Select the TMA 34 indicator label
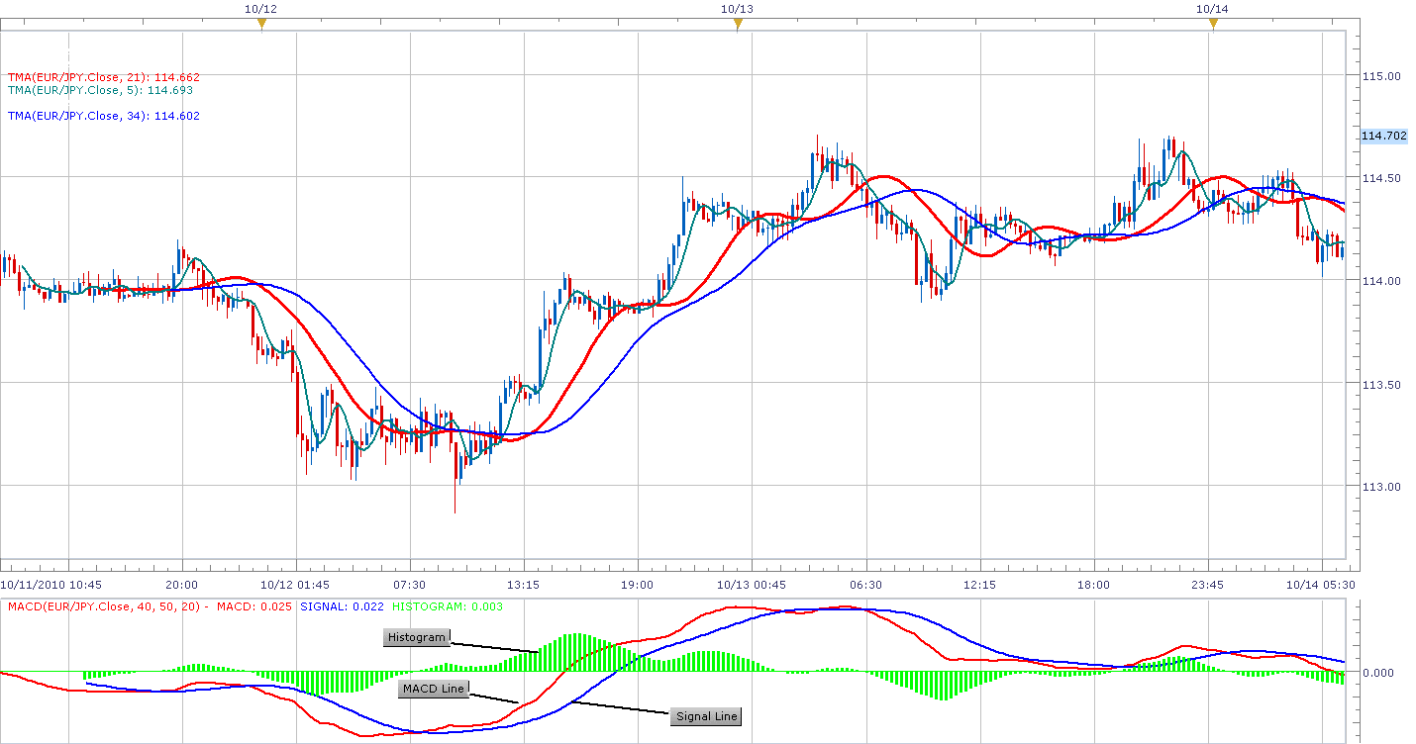Viewport: 1416px width, 744px height. tap(104, 116)
